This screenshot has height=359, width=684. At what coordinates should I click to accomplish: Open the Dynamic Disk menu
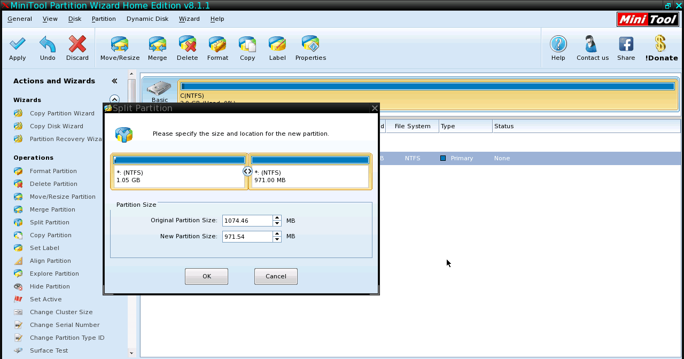[147, 19]
